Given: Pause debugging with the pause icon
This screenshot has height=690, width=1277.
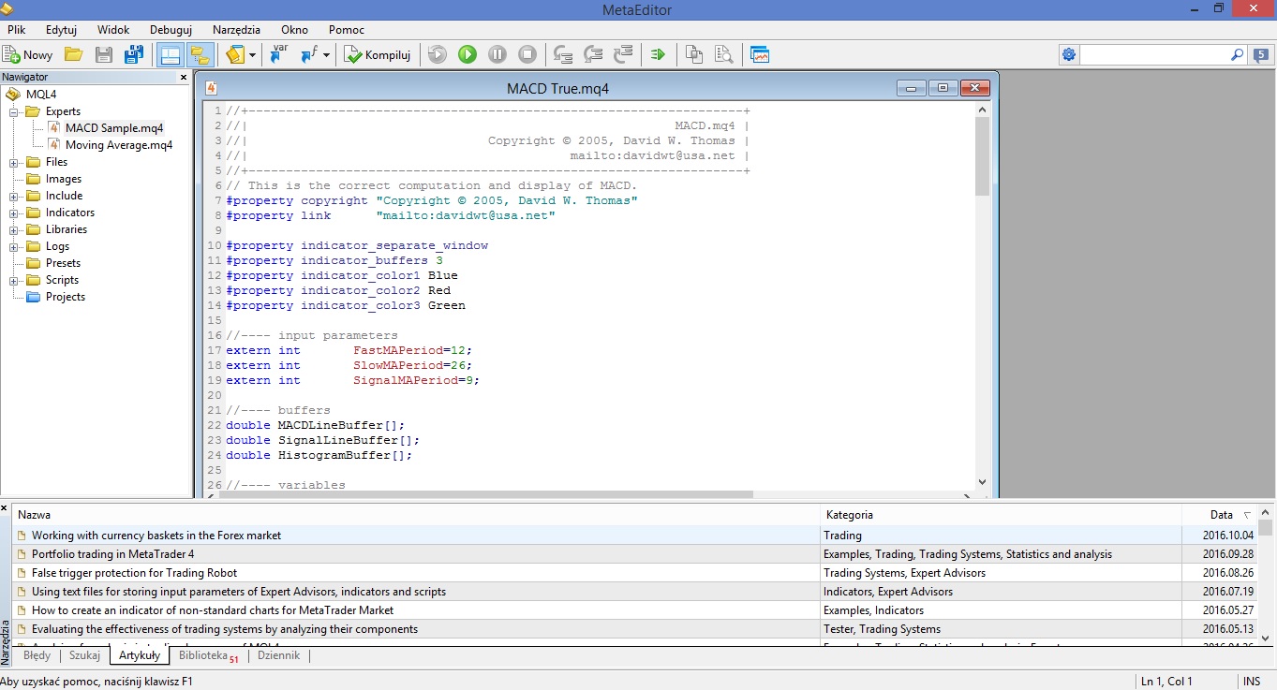Looking at the screenshot, I should pos(497,54).
